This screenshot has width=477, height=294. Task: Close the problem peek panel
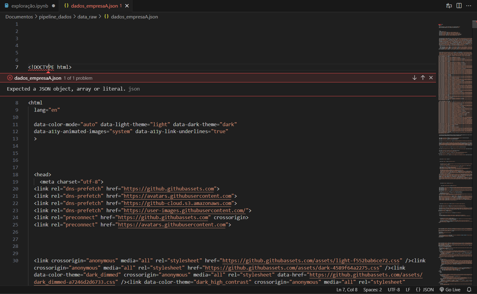(431, 78)
